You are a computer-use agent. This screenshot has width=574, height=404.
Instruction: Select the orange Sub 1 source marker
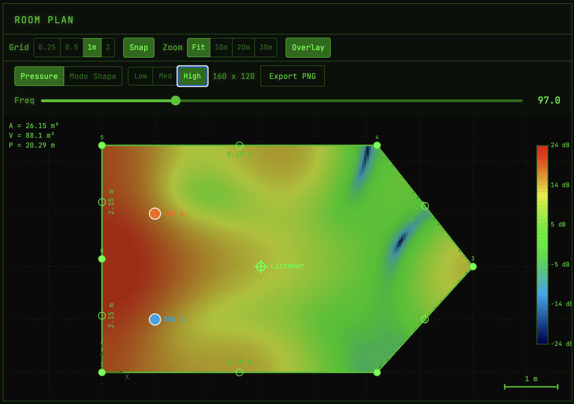(155, 214)
